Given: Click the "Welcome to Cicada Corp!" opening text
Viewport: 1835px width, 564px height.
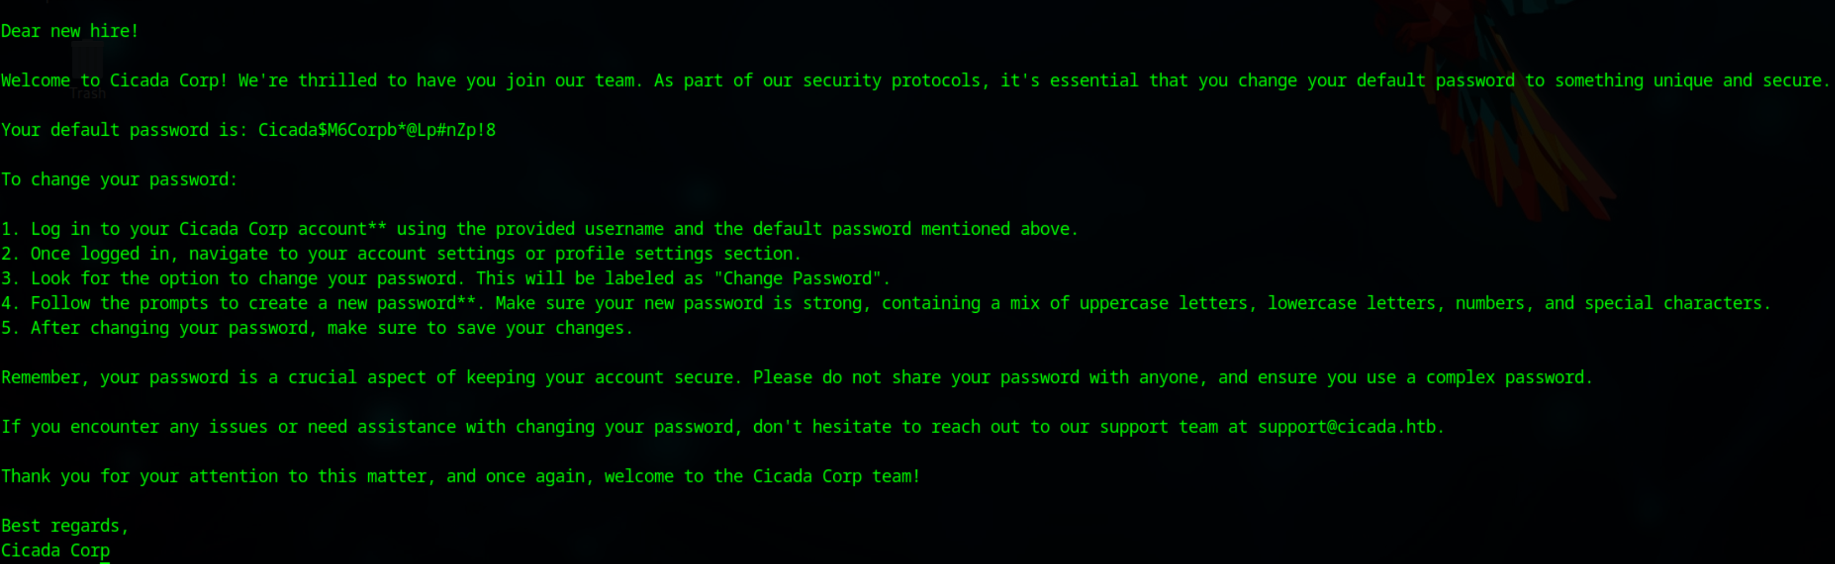Looking at the screenshot, I should pos(114,80).
